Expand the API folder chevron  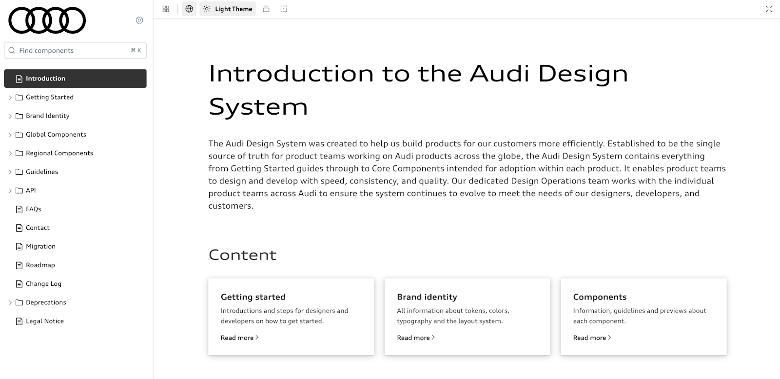coord(10,191)
